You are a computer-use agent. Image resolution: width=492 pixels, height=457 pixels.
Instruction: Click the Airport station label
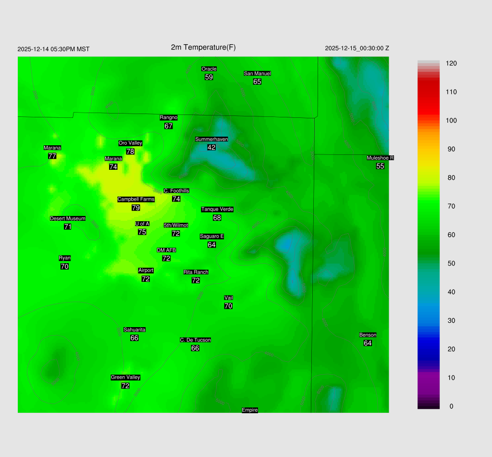(x=146, y=270)
